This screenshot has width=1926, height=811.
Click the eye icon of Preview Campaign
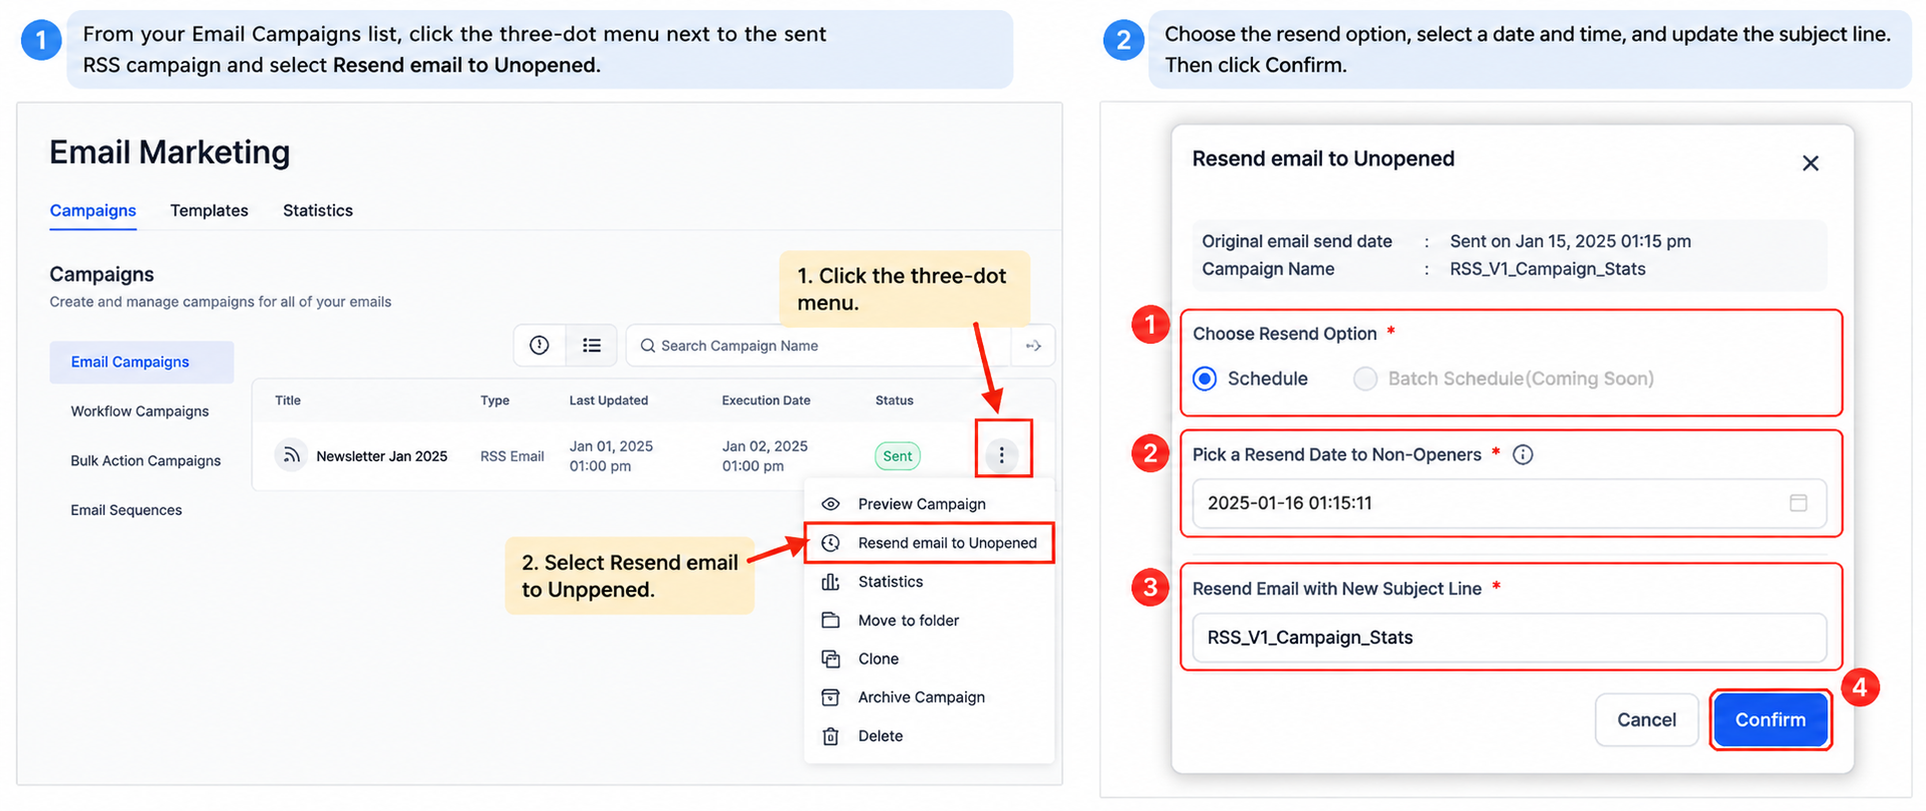(x=830, y=504)
